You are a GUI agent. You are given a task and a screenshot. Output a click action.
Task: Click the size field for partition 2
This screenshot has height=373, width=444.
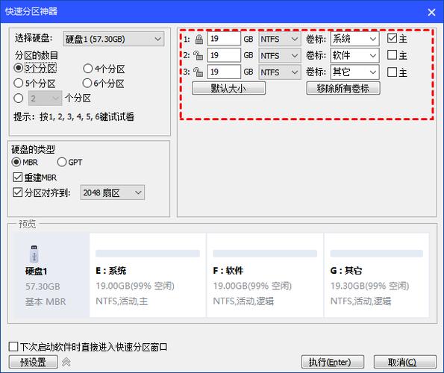pos(224,55)
